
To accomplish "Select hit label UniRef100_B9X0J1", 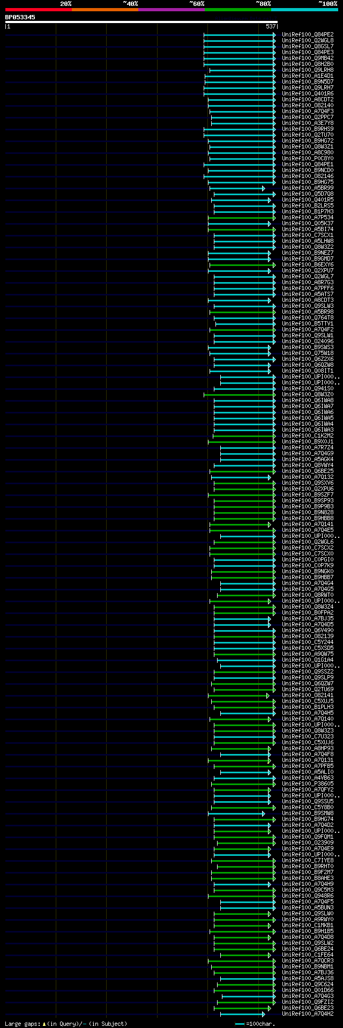I will pos(308,441).
